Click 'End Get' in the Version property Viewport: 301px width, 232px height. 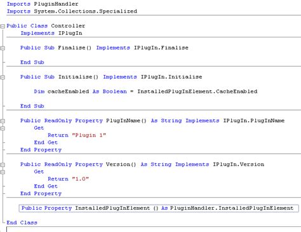click(x=46, y=186)
